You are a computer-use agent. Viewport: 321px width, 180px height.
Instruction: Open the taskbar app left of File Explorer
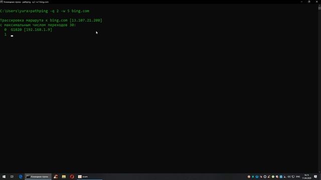(x=56, y=176)
